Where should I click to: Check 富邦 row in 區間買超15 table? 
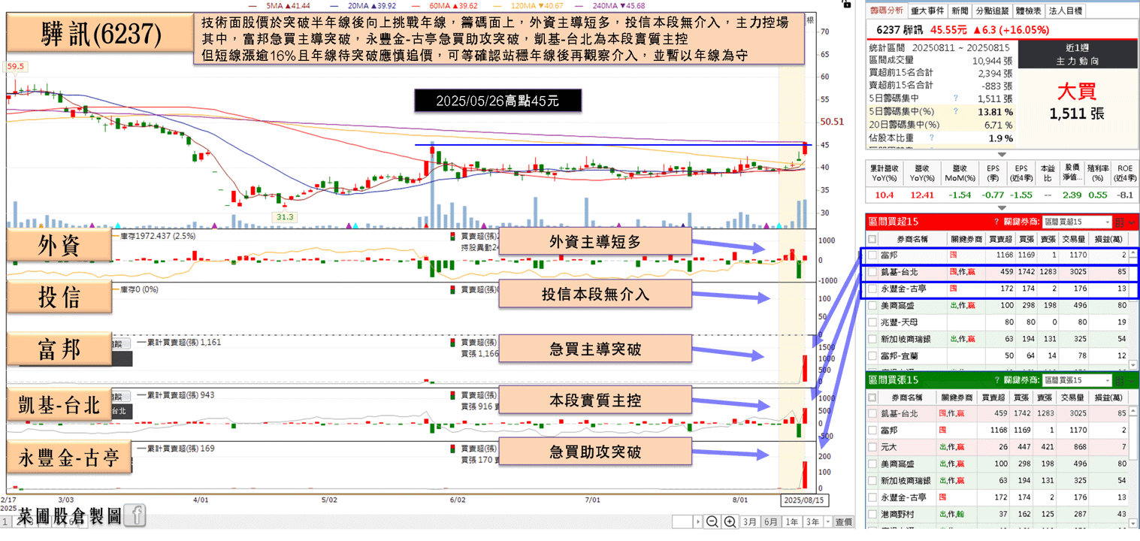tap(872, 255)
